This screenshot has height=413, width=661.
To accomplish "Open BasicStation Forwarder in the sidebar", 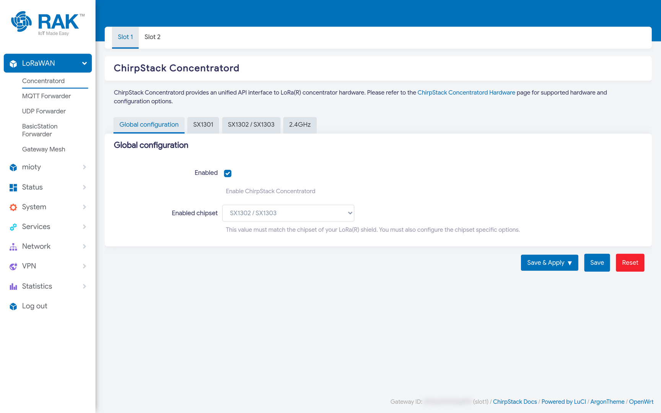I will point(40,130).
